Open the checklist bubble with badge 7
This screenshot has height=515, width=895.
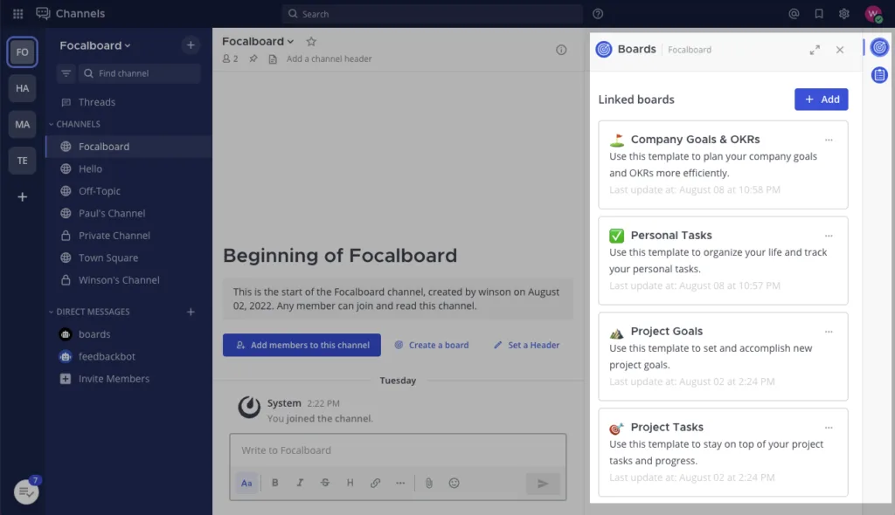point(26,491)
